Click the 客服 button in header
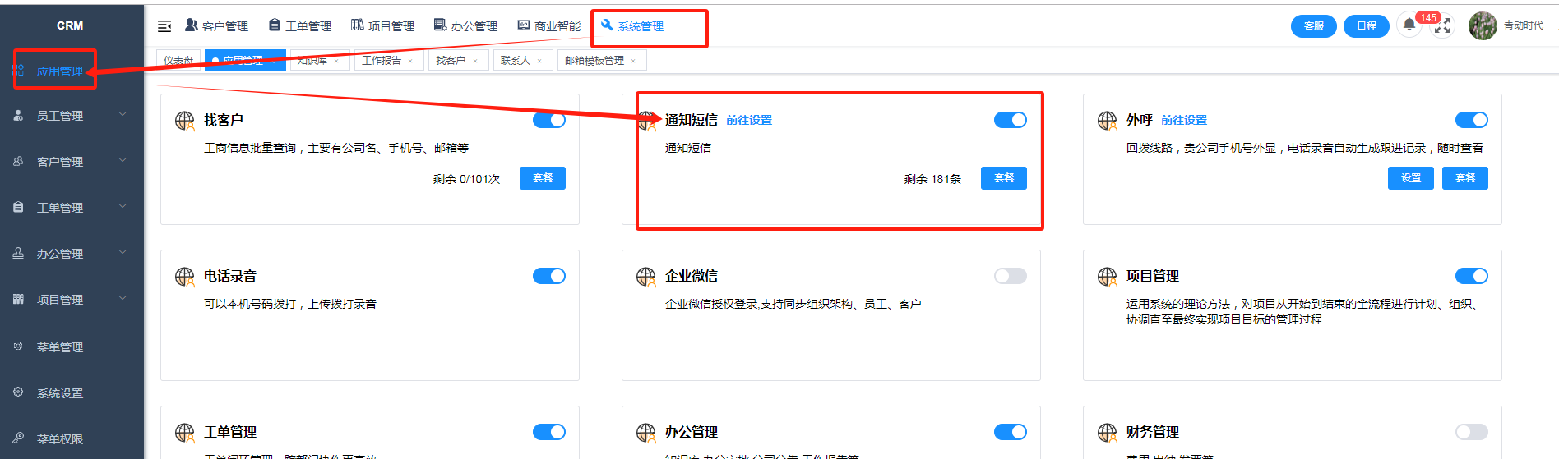This screenshot has width=1559, height=459. [1313, 26]
